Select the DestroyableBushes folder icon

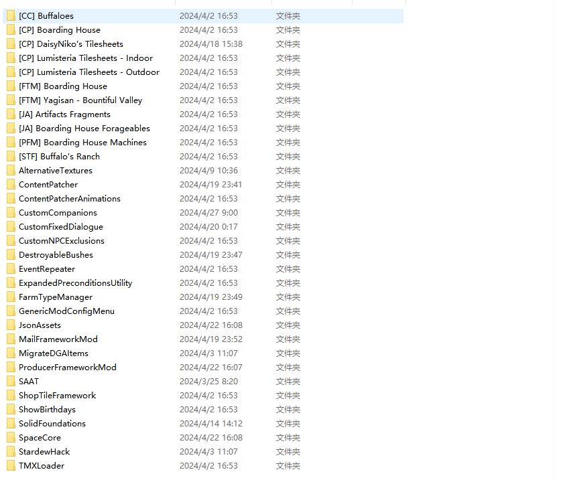11,255
